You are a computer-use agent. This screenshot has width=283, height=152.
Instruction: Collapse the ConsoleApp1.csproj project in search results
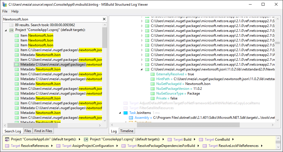click(6, 30)
